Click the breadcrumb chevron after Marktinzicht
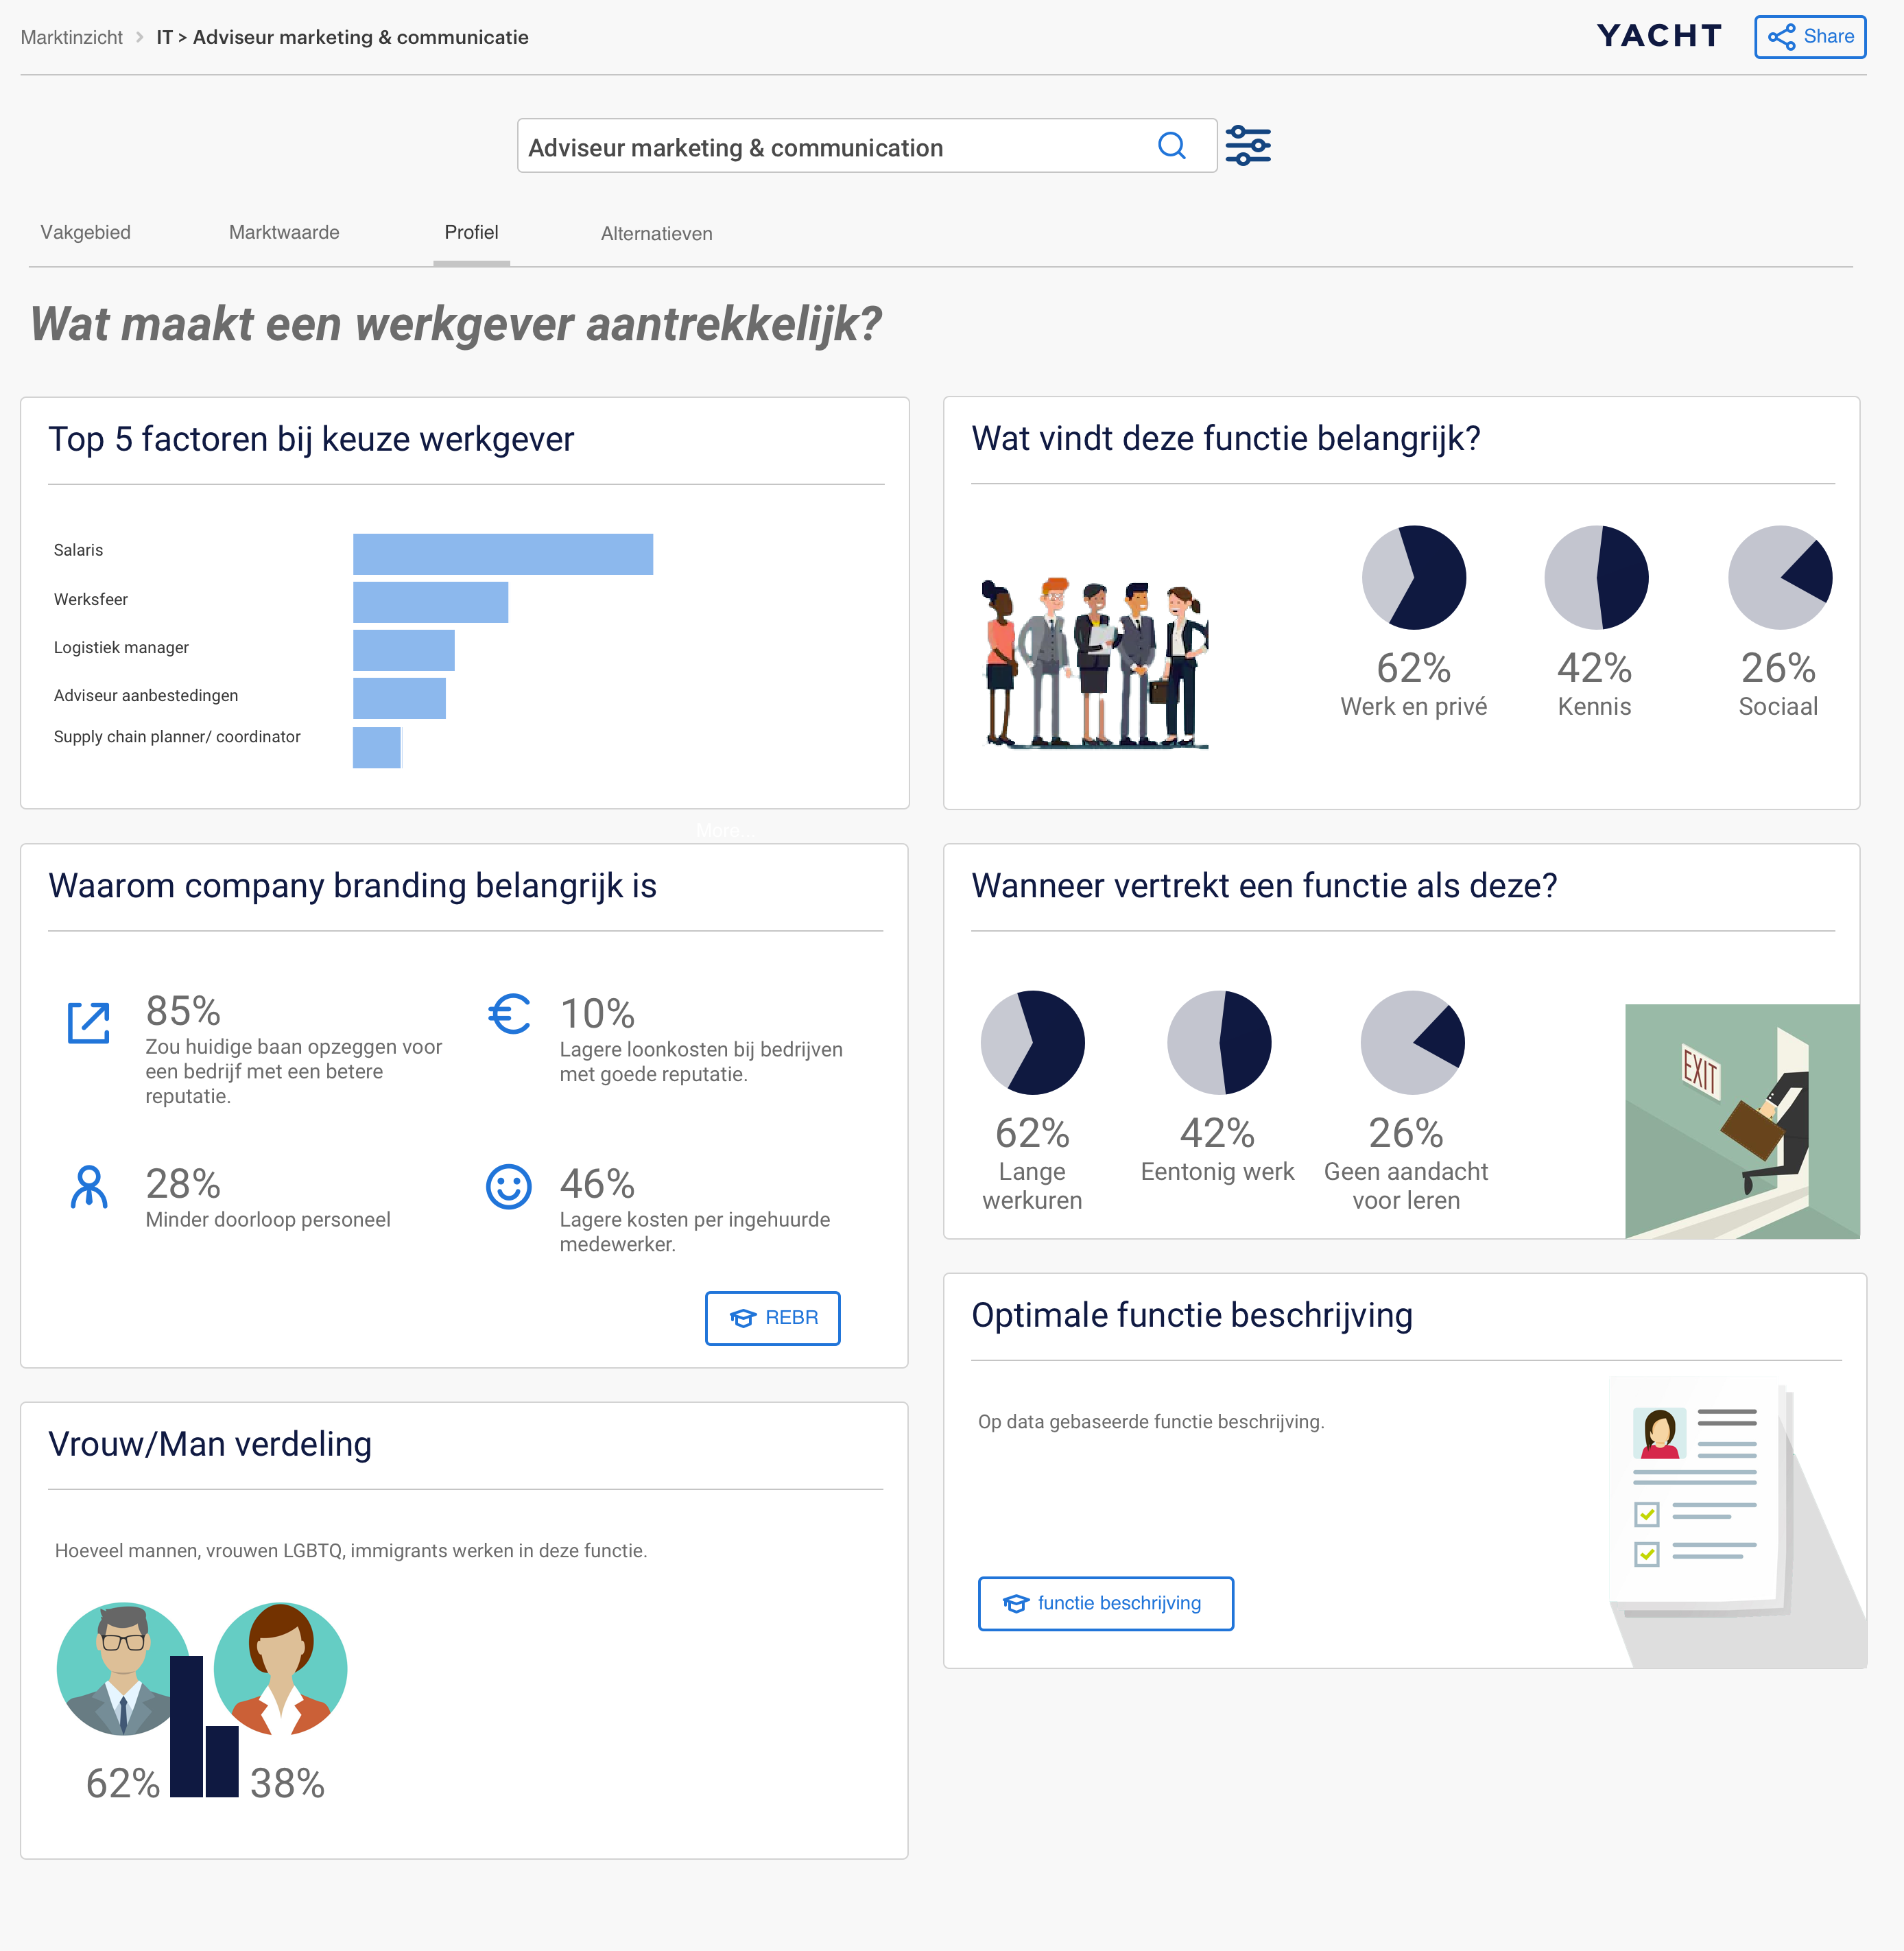Screen dimensions: 1904x1951 [x=139, y=37]
